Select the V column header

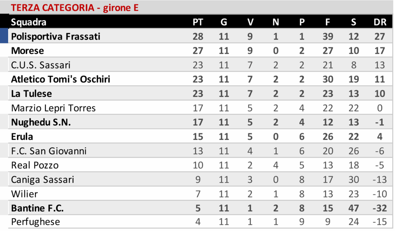(x=250, y=22)
